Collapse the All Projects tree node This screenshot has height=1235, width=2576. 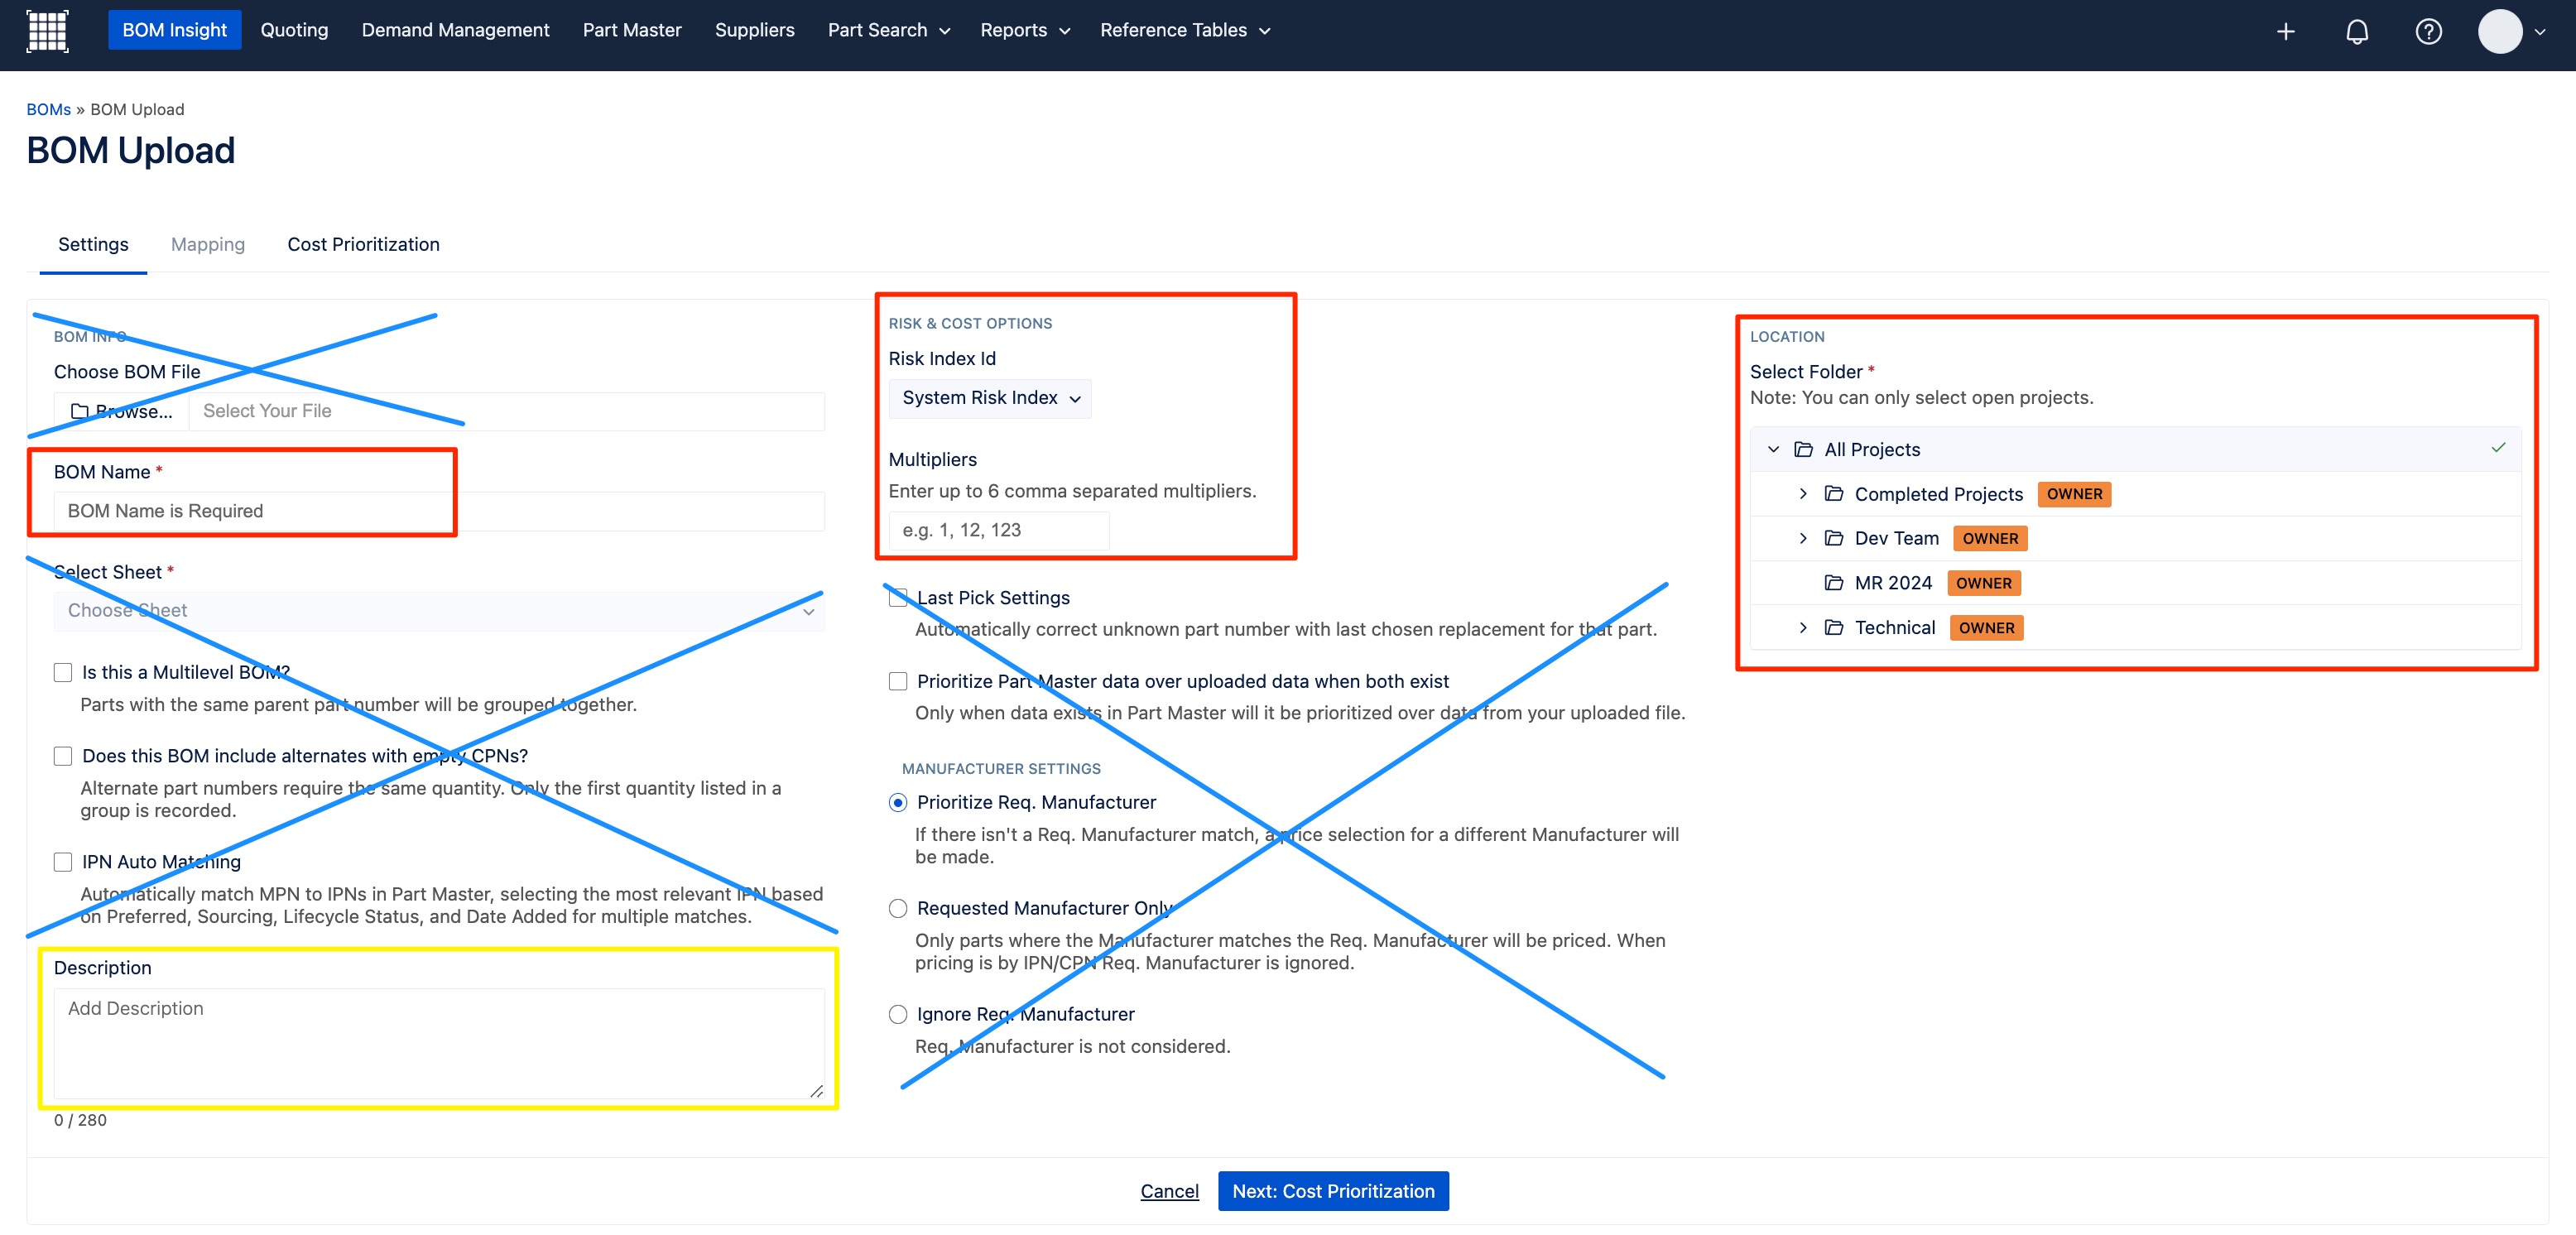(x=1773, y=449)
